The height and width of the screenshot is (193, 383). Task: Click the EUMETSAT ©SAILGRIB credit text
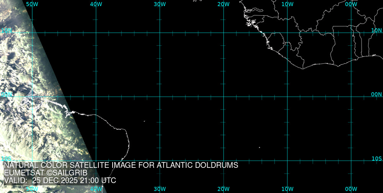click(x=46, y=173)
